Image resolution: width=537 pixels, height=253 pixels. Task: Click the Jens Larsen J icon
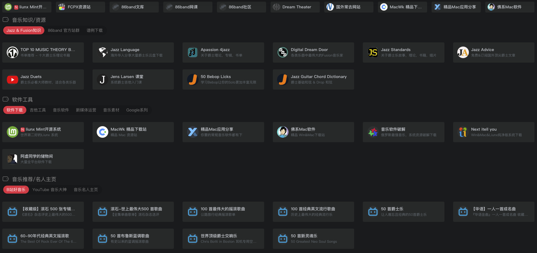103,79
